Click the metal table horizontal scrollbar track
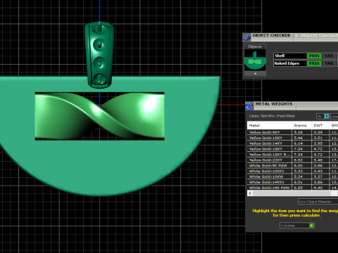The width and height of the screenshot is (338, 253). pos(292,193)
